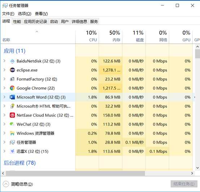This screenshot has width=200, height=192.
Task: Click the 结束任务 button
Action: click(184, 184)
